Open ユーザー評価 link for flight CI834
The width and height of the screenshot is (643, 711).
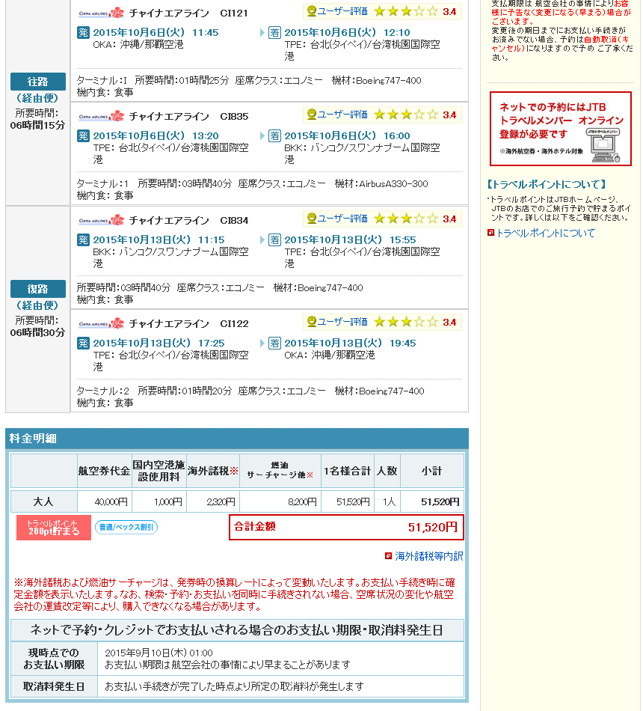(x=337, y=219)
